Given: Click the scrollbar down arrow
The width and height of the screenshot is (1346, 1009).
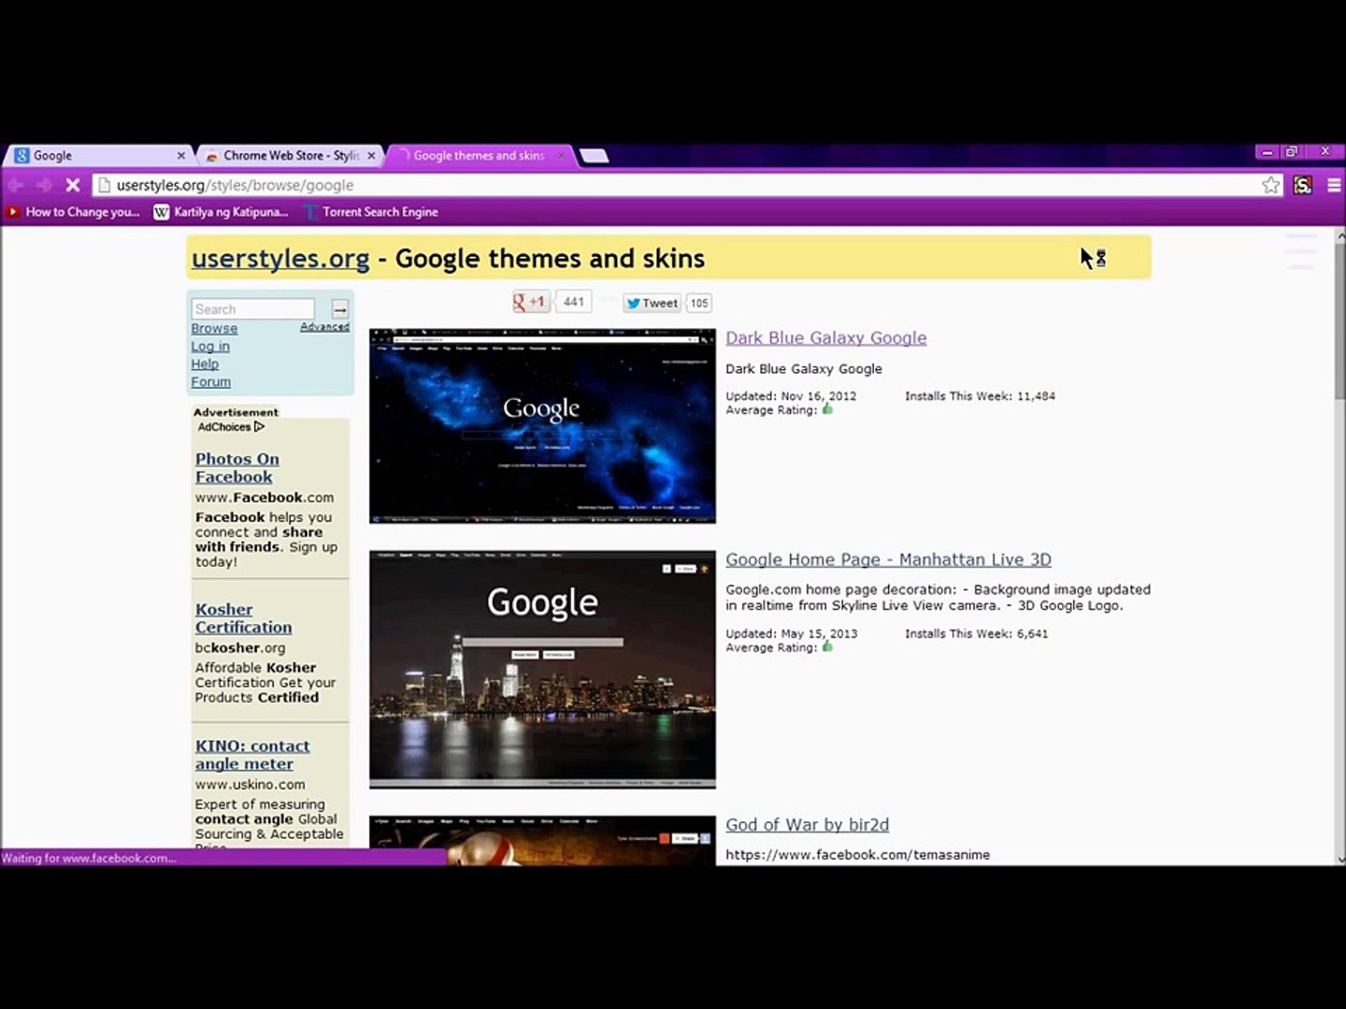Looking at the screenshot, I should coord(1339,859).
